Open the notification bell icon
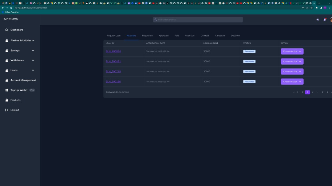This screenshot has height=186, width=332. click(x=324, y=19)
